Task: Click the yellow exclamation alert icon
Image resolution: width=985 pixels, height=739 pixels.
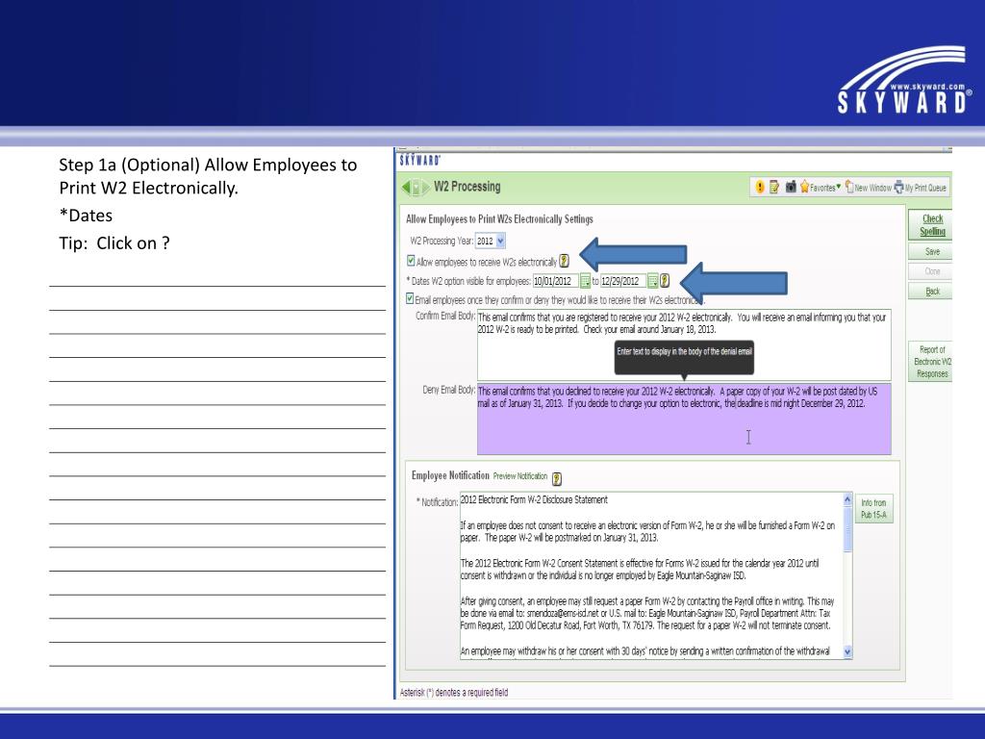Action: 760,188
